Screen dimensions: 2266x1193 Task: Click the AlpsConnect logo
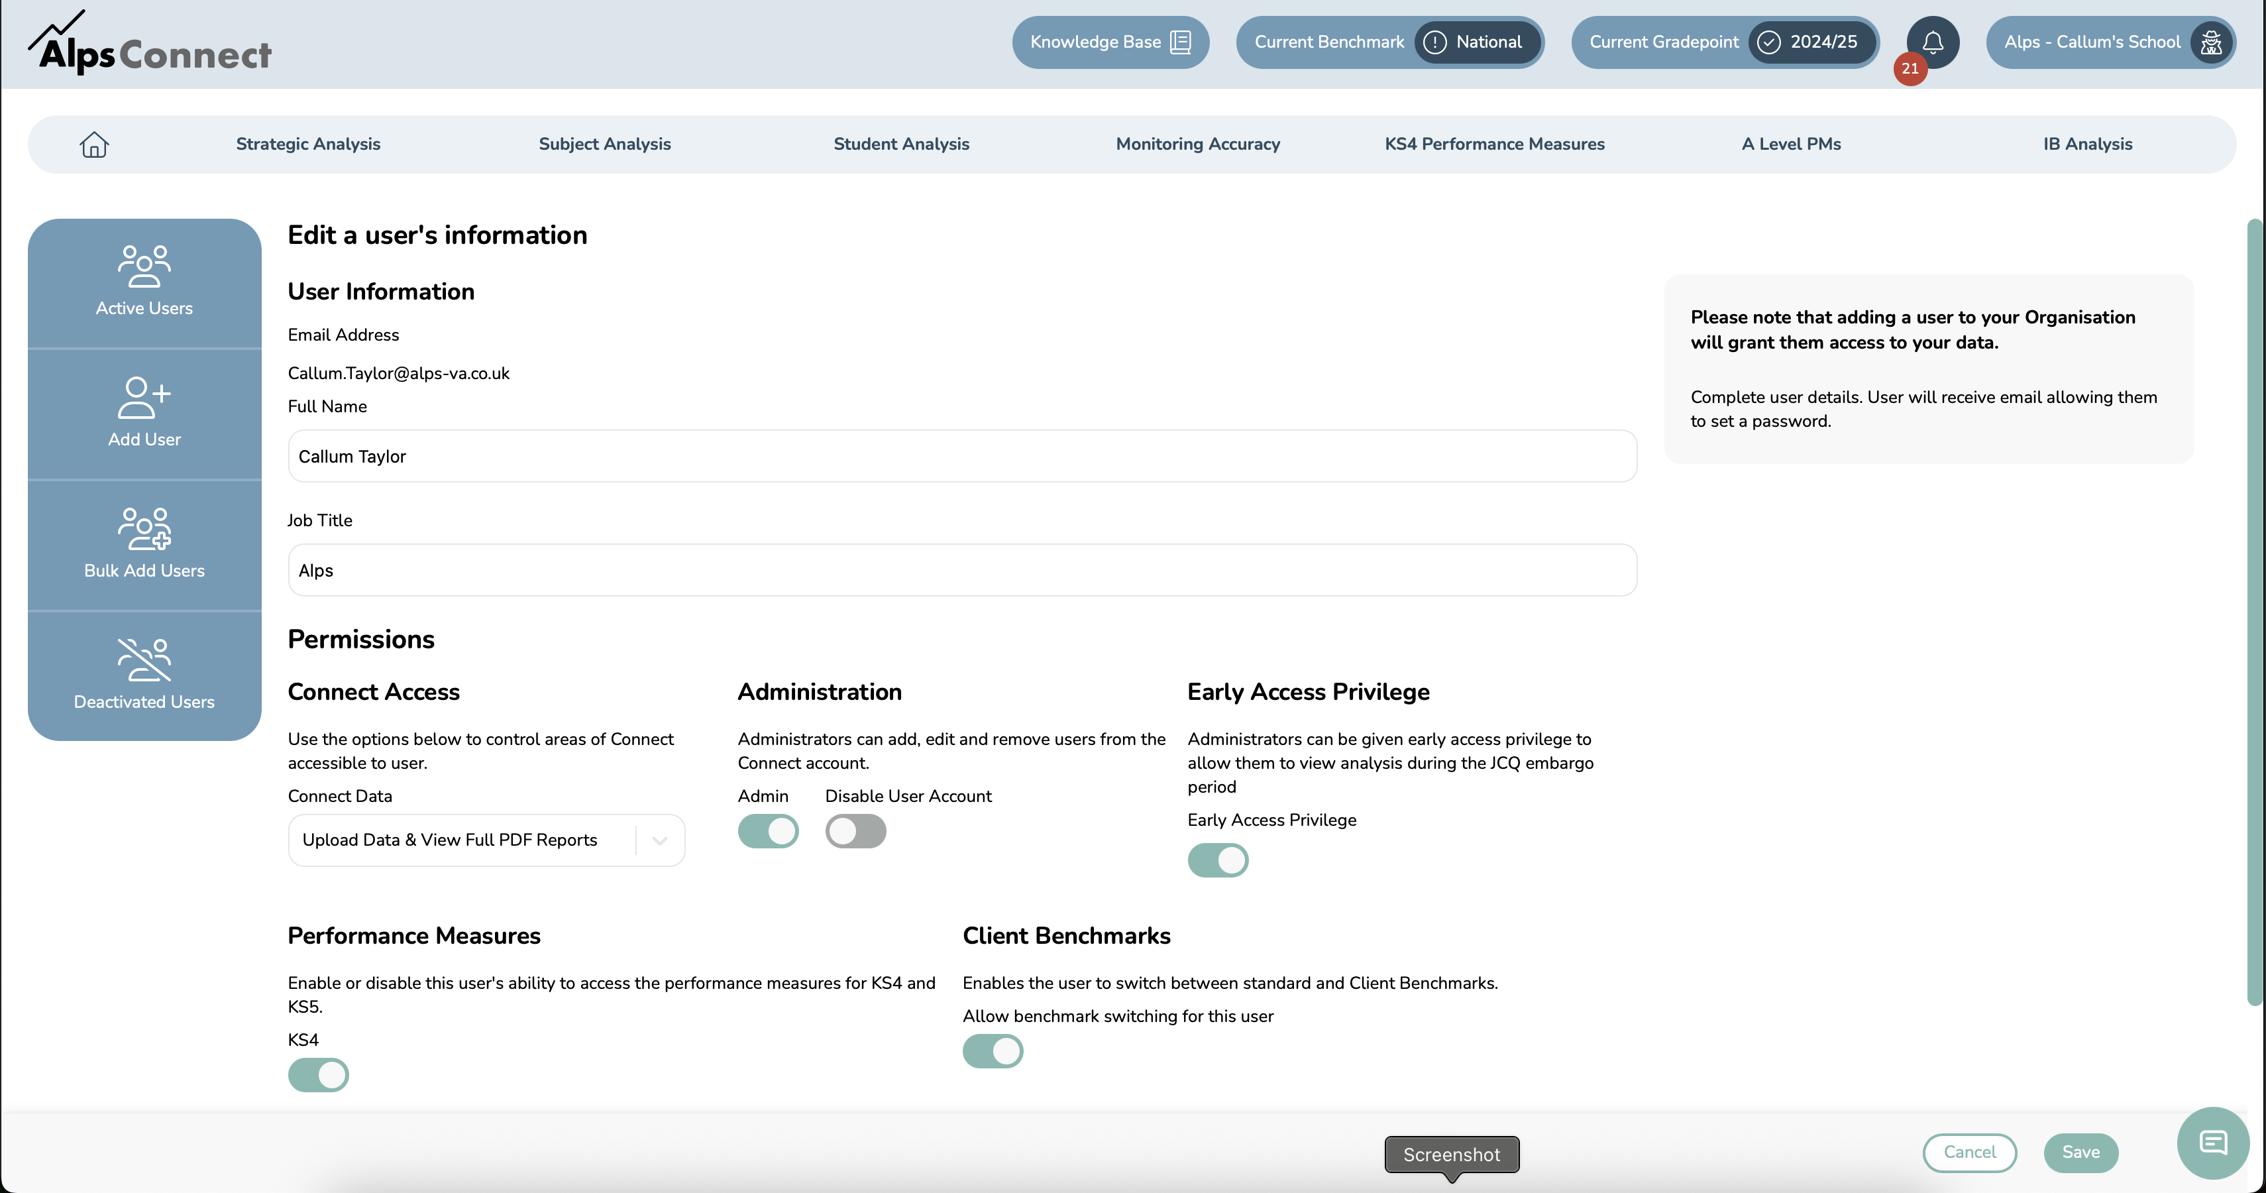[x=150, y=42]
